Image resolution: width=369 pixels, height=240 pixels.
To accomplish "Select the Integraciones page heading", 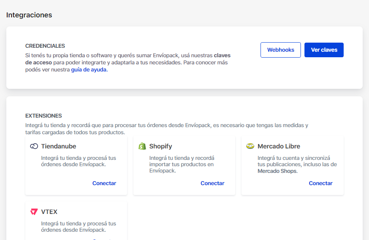I will pos(29,15).
